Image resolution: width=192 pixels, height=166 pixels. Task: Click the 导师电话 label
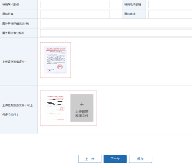point(130,14)
